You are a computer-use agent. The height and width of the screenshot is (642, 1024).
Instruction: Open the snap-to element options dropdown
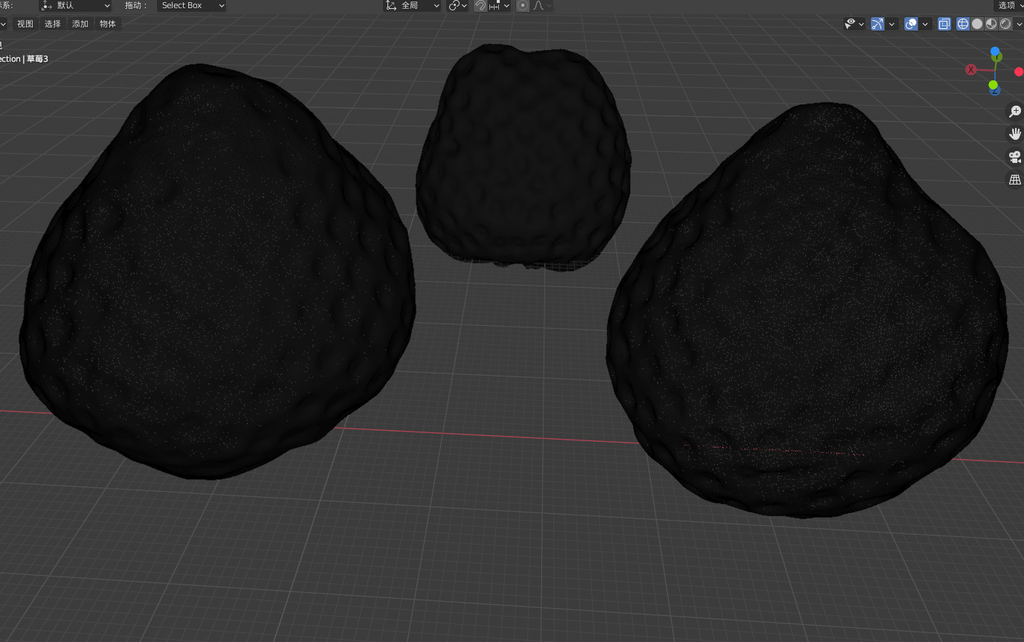coord(499,5)
